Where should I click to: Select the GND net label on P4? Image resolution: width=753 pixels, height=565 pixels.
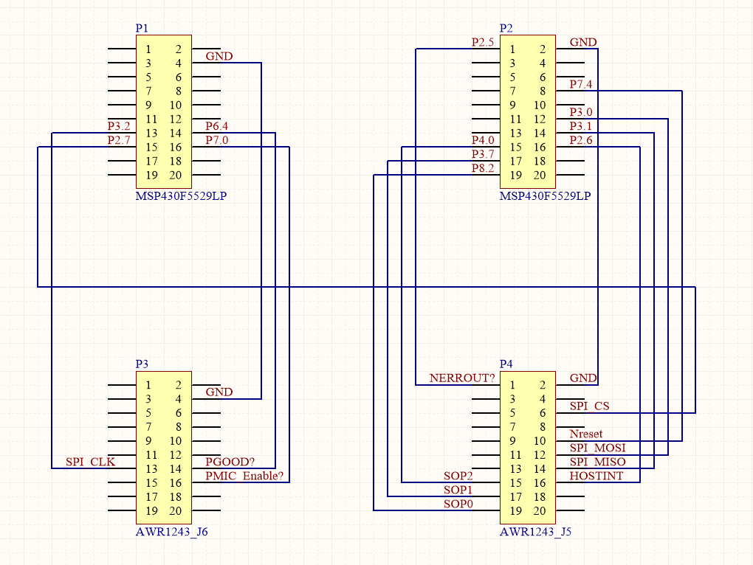tap(583, 378)
